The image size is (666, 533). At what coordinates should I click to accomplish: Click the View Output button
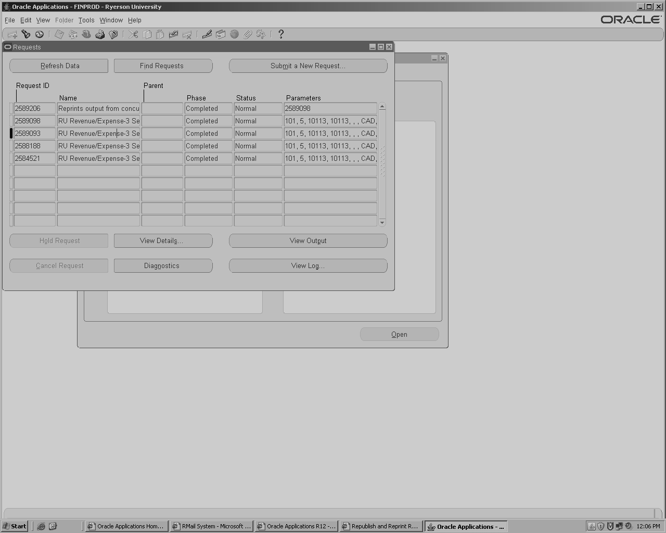(x=308, y=241)
